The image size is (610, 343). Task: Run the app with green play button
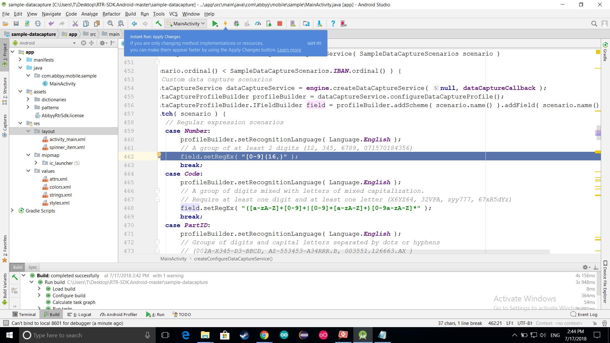click(215, 24)
